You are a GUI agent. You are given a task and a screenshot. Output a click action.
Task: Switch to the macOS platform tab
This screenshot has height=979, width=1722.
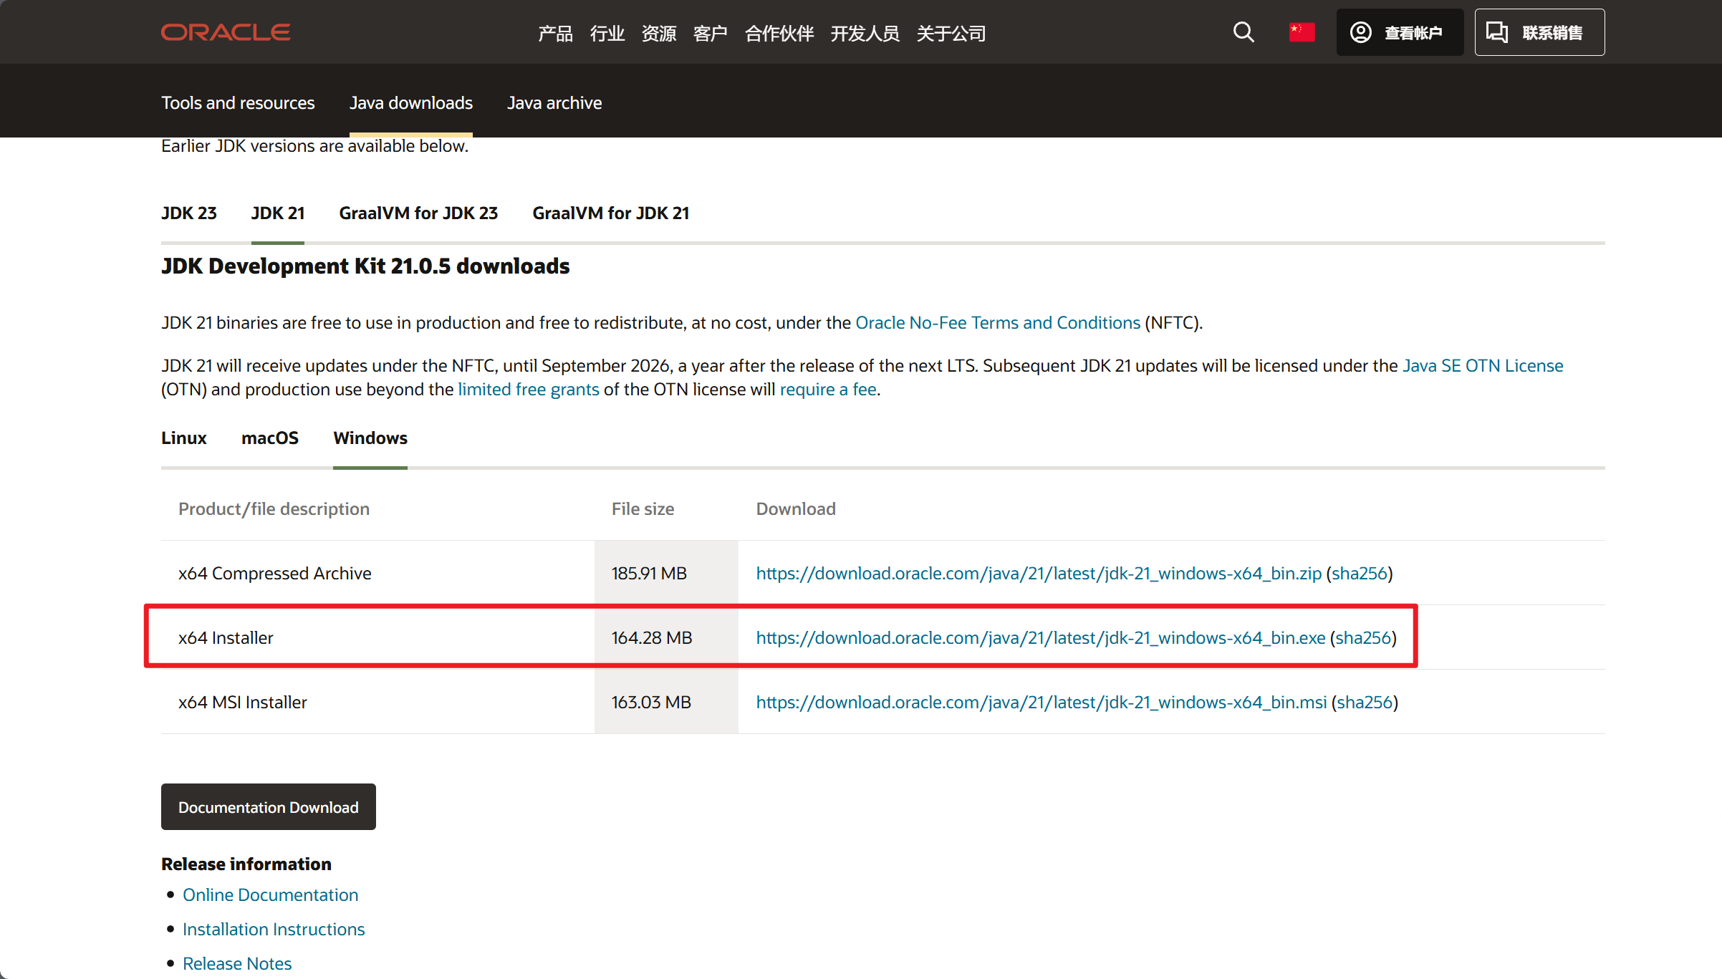click(269, 438)
